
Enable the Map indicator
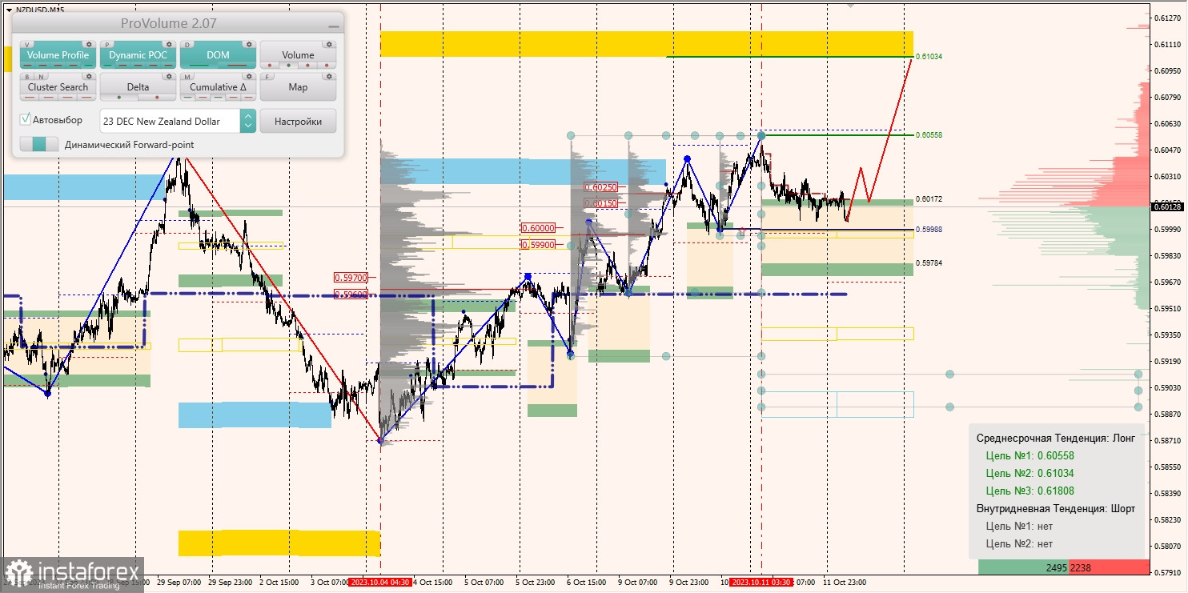[298, 87]
